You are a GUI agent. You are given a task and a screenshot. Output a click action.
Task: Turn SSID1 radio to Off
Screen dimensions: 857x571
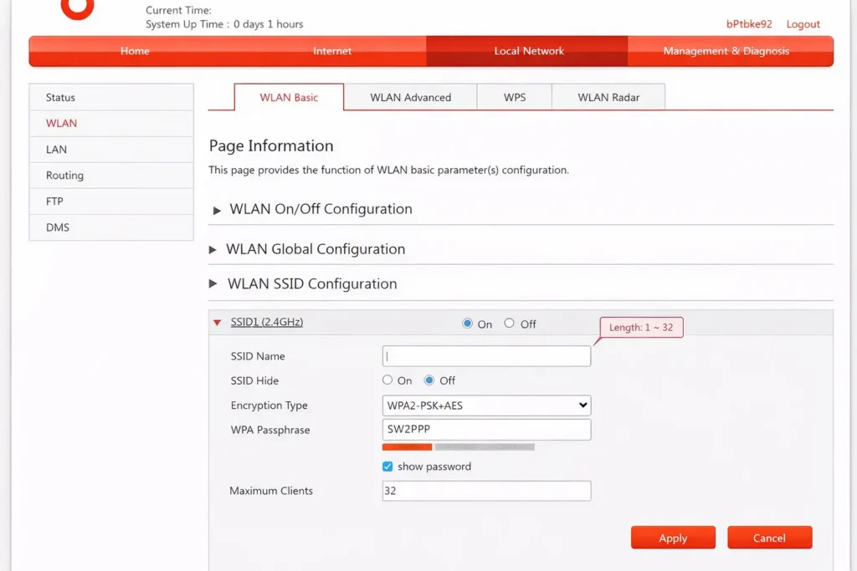(509, 324)
